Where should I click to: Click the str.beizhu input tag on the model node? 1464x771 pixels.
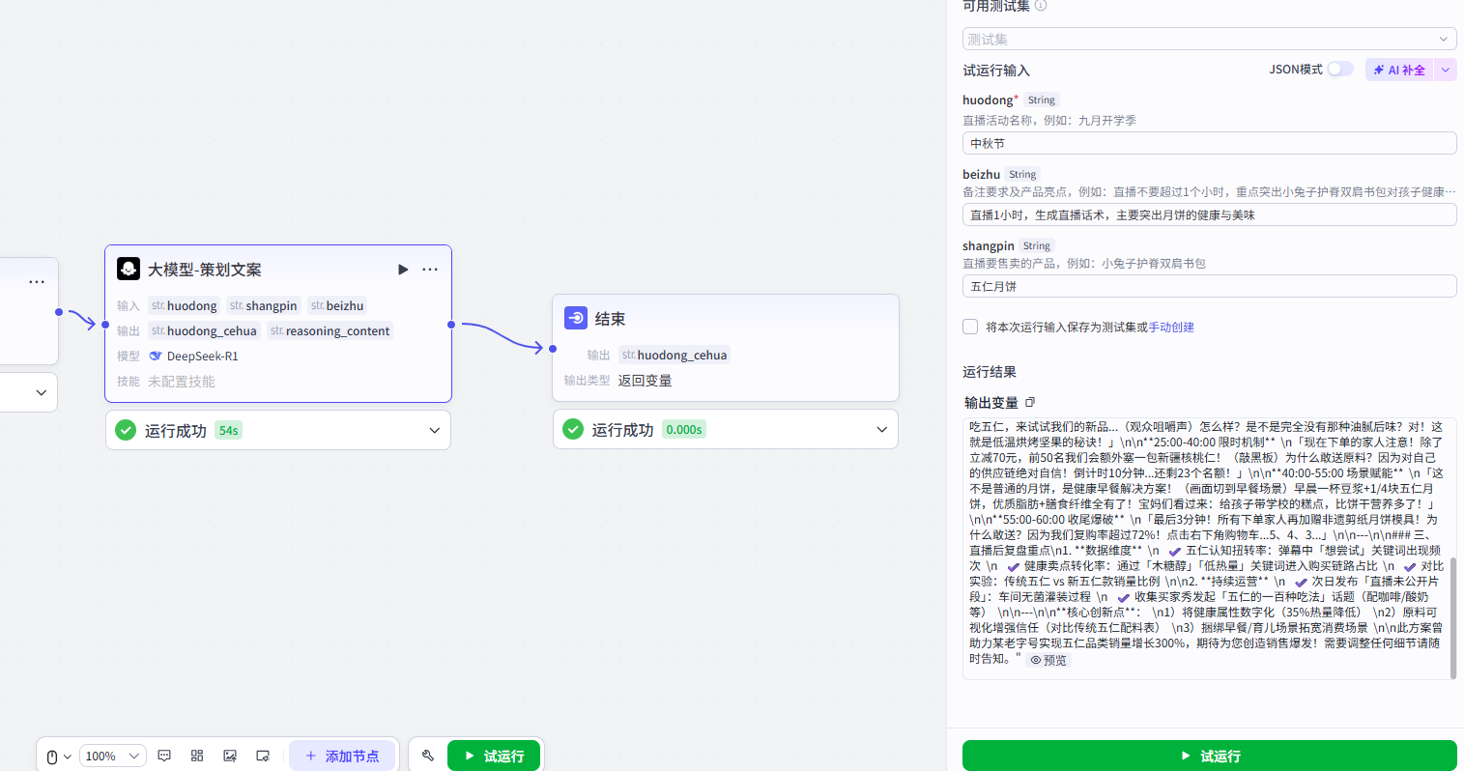click(x=337, y=305)
